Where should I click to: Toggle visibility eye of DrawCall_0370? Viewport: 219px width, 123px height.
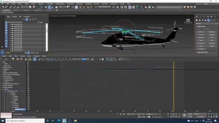pyautogui.click(x=11, y=24)
